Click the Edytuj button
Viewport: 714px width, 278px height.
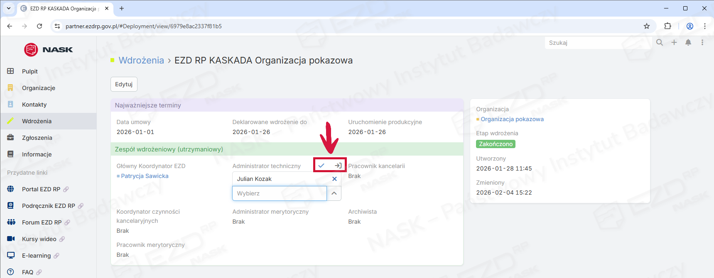pyautogui.click(x=124, y=84)
